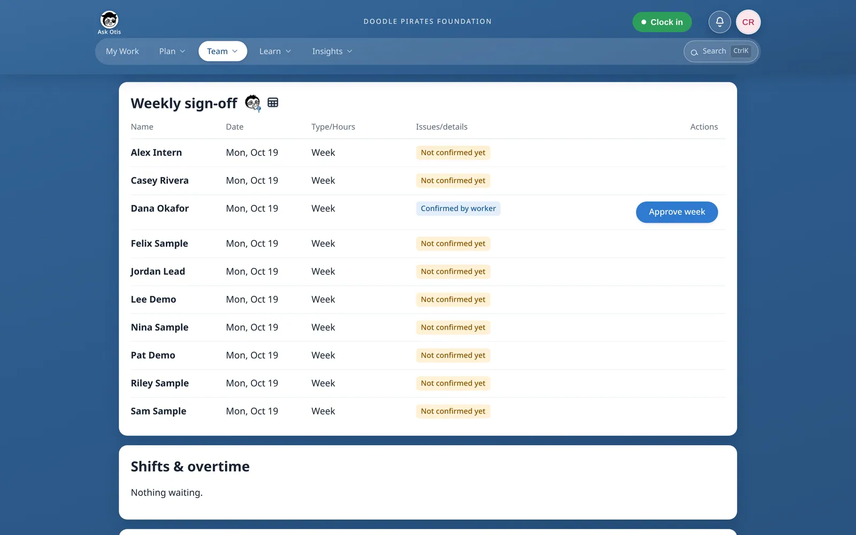Image resolution: width=856 pixels, height=535 pixels.
Task: Click Alex Intern's Not confirmed yet badge
Action: tap(453, 152)
